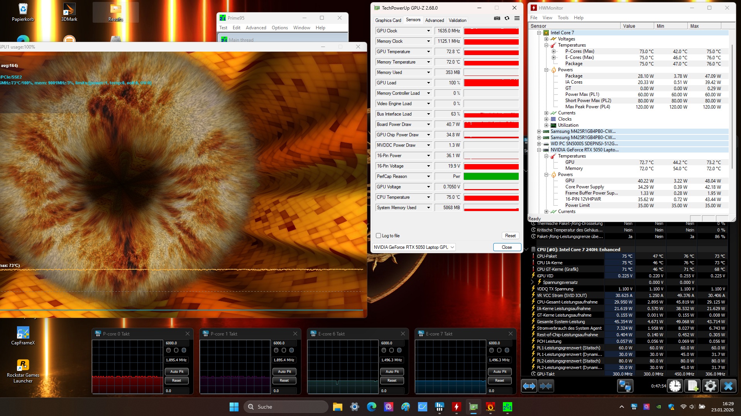The image size is (741, 416).
Task: Click the GPU-Z screenshot camera icon
Action: pyautogui.click(x=497, y=18)
